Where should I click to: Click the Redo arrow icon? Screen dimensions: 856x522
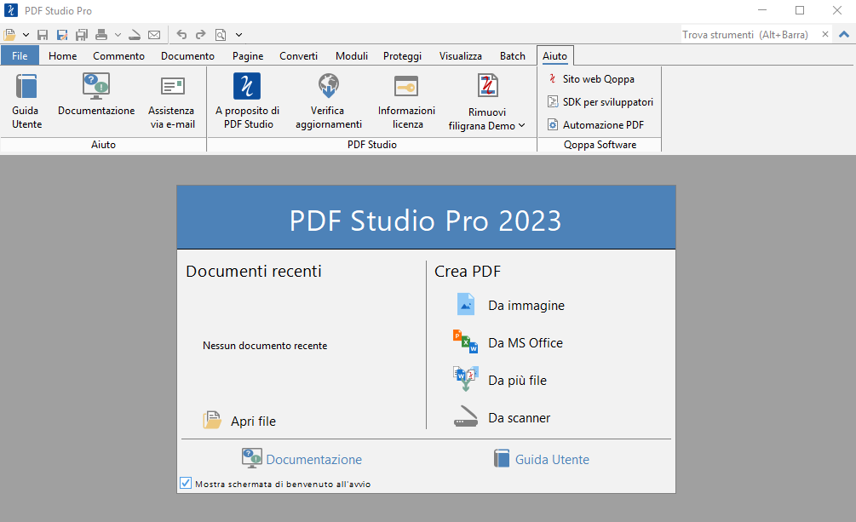coord(200,35)
